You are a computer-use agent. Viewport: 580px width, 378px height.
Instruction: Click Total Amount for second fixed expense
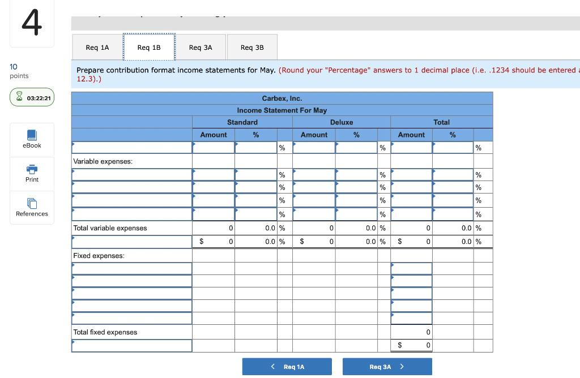click(412, 281)
